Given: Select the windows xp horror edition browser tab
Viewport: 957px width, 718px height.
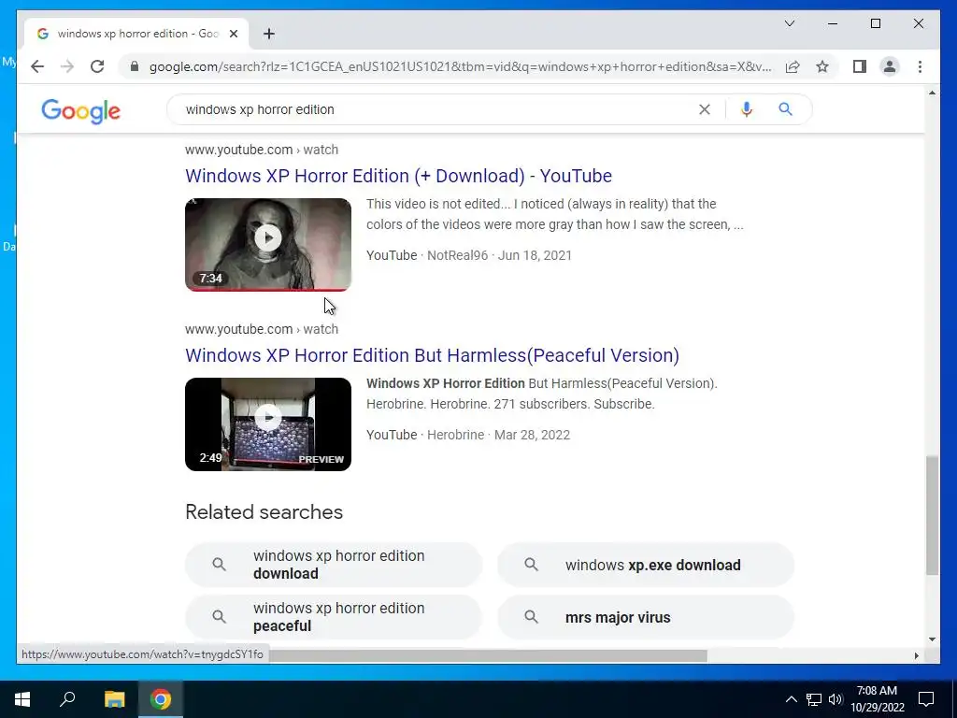Looking at the screenshot, I should 136,34.
